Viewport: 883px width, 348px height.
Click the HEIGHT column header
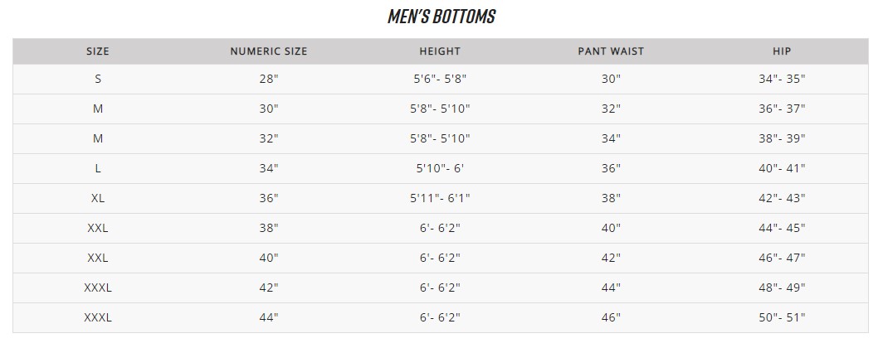point(440,51)
